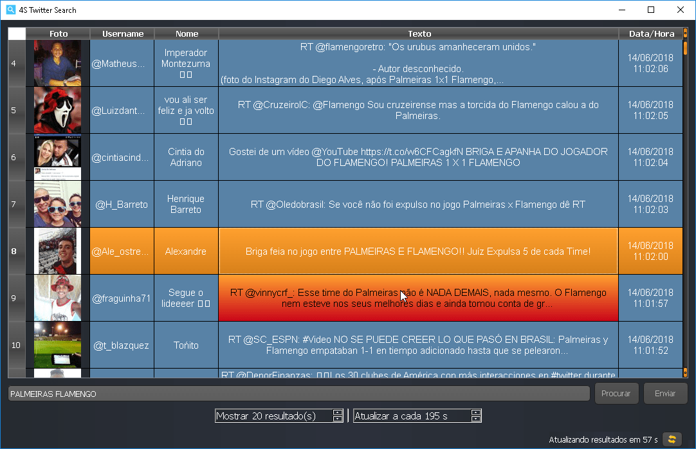The height and width of the screenshot is (449, 696).
Task: Open Henrique Barreto's profile photo
Action: (x=58, y=204)
